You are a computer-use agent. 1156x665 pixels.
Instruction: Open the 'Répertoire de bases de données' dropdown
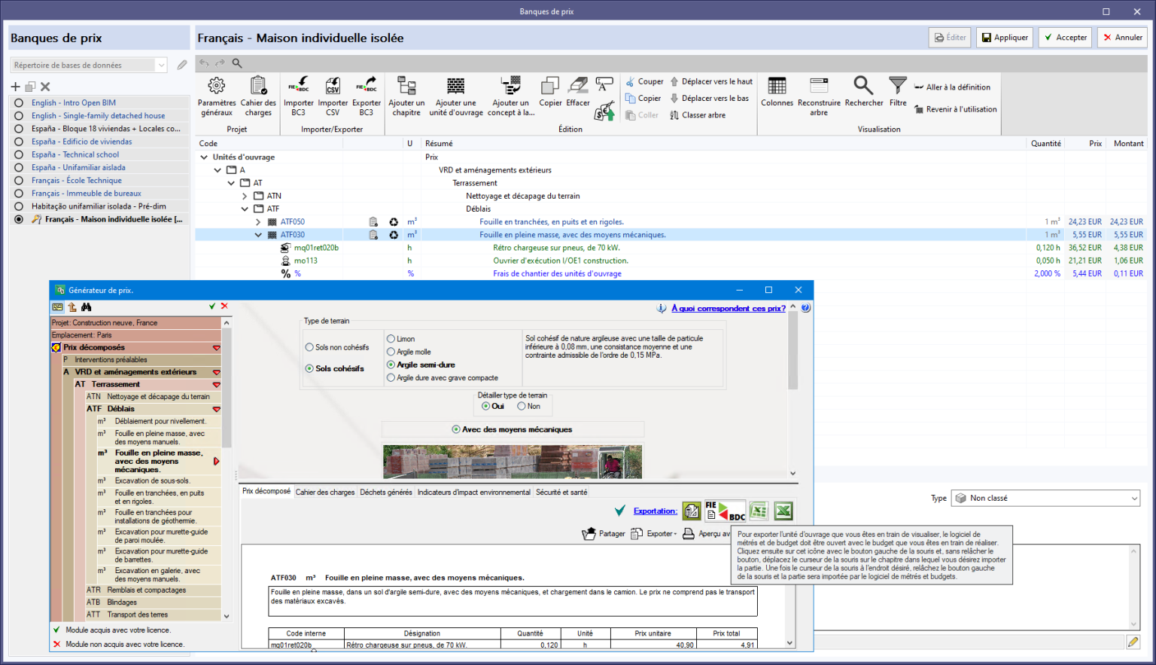pyautogui.click(x=161, y=66)
